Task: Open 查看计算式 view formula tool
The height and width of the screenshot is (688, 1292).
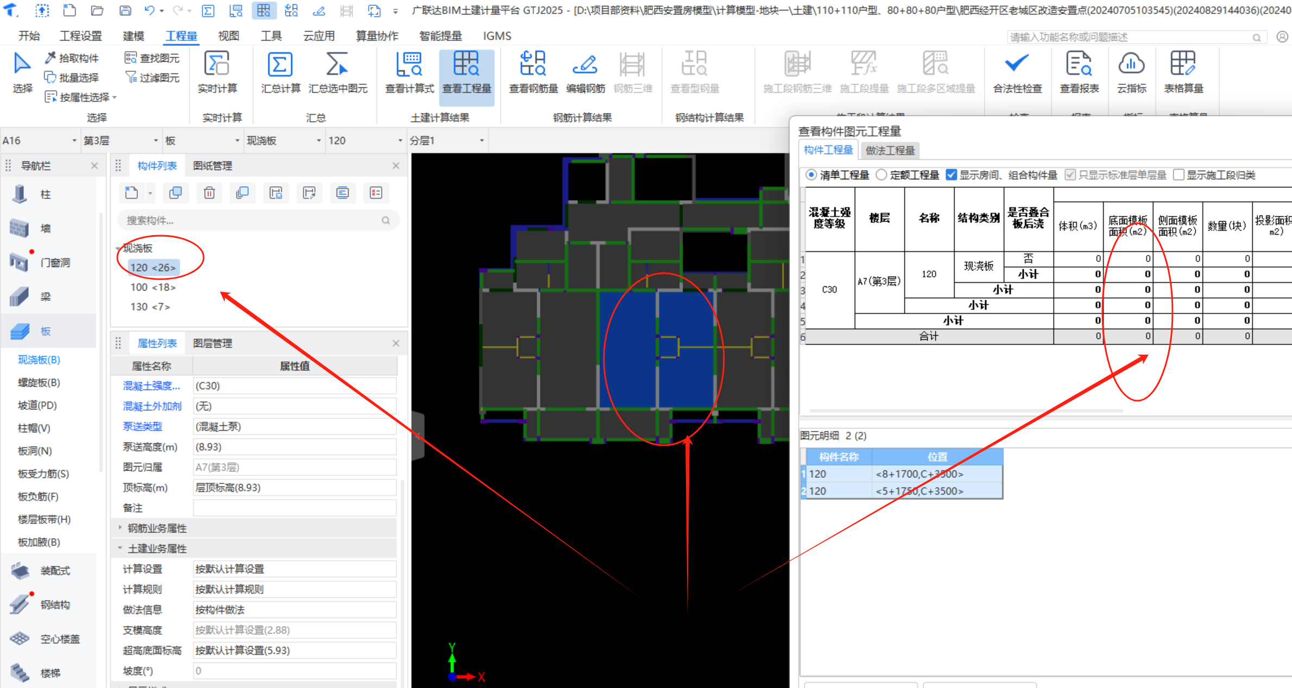Action: click(x=409, y=73)
